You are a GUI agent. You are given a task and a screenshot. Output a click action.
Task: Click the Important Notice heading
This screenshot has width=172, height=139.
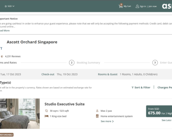pos(9,19)
